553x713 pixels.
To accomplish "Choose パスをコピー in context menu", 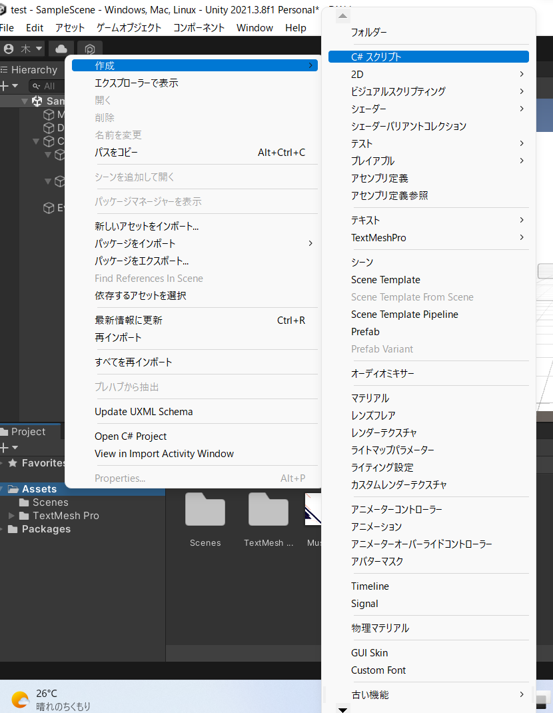I will (195, 153).
